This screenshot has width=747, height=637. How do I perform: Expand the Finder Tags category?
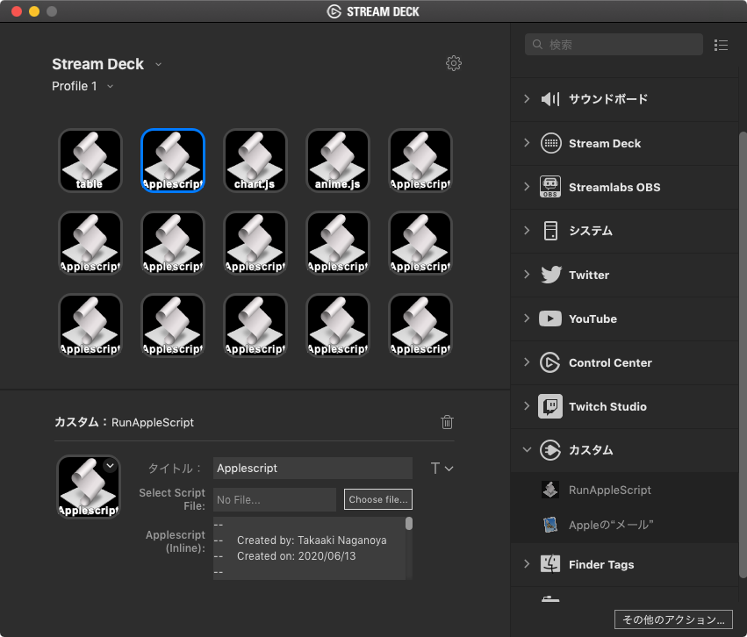pyautogui.click(x=527, y=563)
